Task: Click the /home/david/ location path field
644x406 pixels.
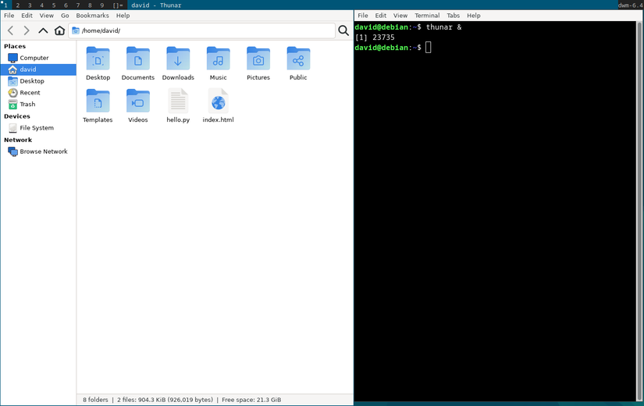Action: [202, 30]
